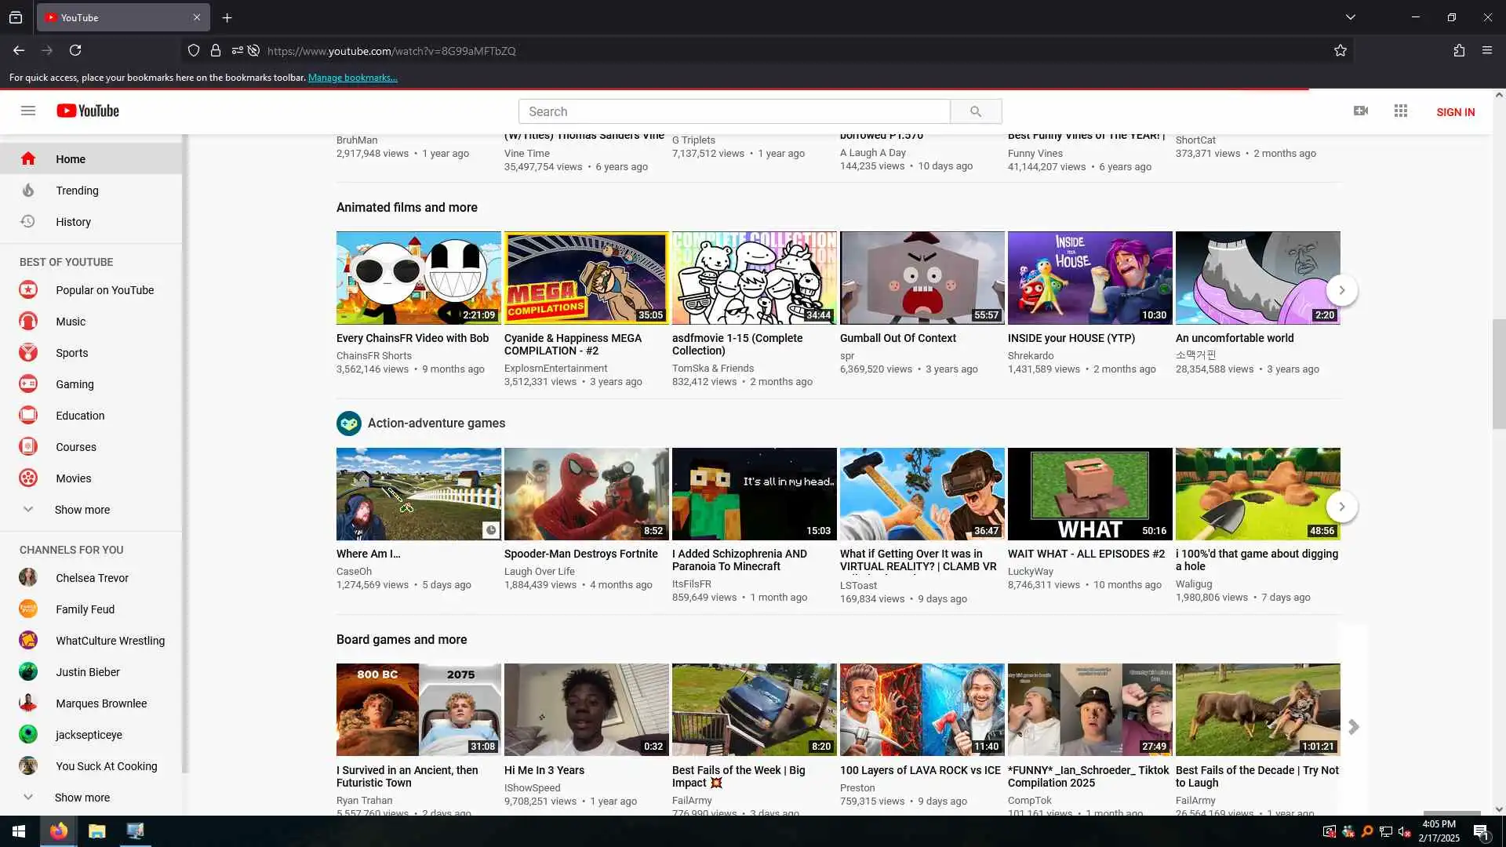Select Home in the sidebar
1506x847 pixels.
point(71,159)
